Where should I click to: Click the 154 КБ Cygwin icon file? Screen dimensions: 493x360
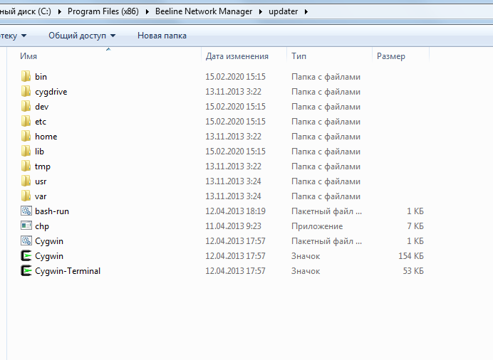[26, 256]
